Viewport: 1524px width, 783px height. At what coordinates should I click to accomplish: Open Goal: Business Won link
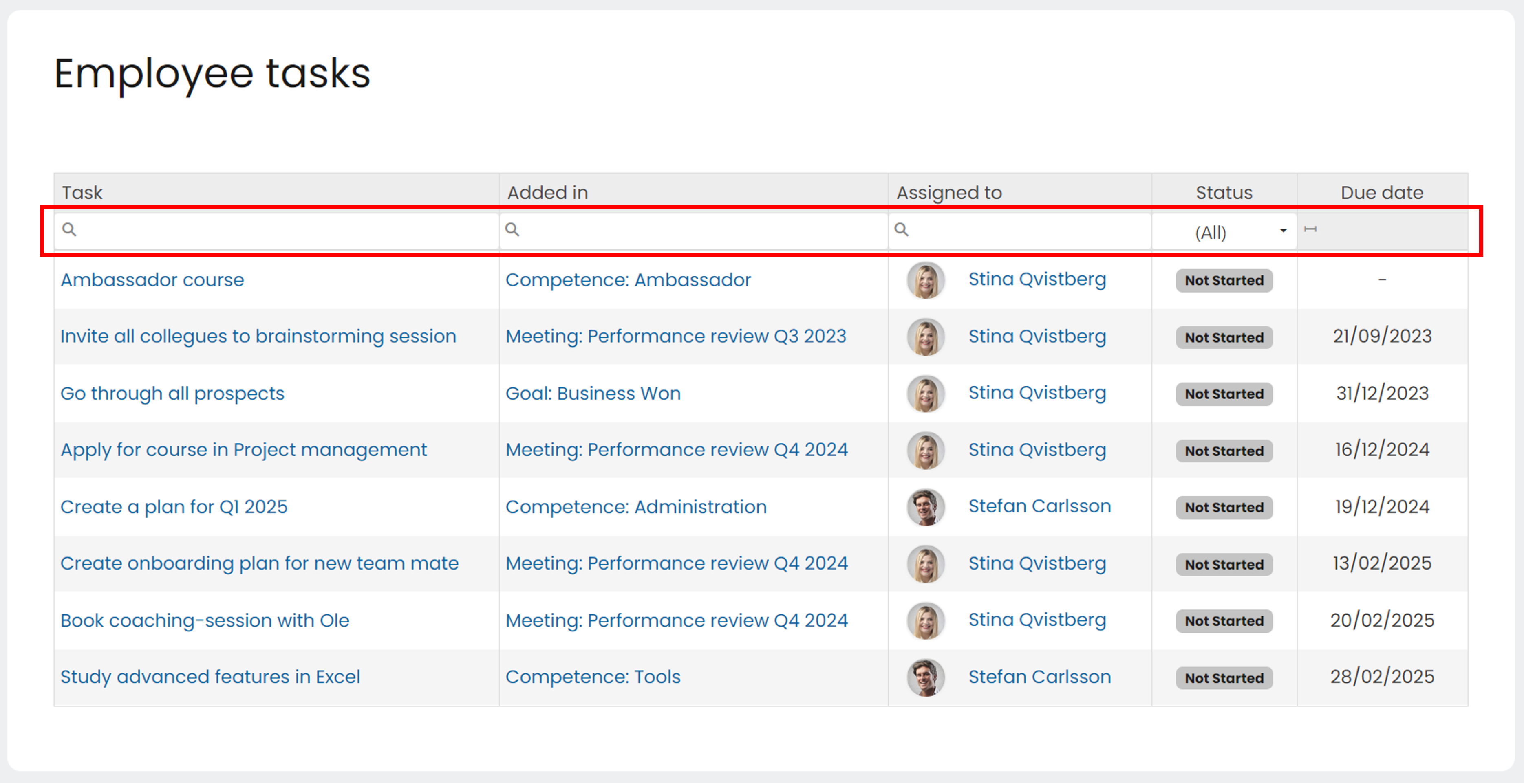[593, 393]
